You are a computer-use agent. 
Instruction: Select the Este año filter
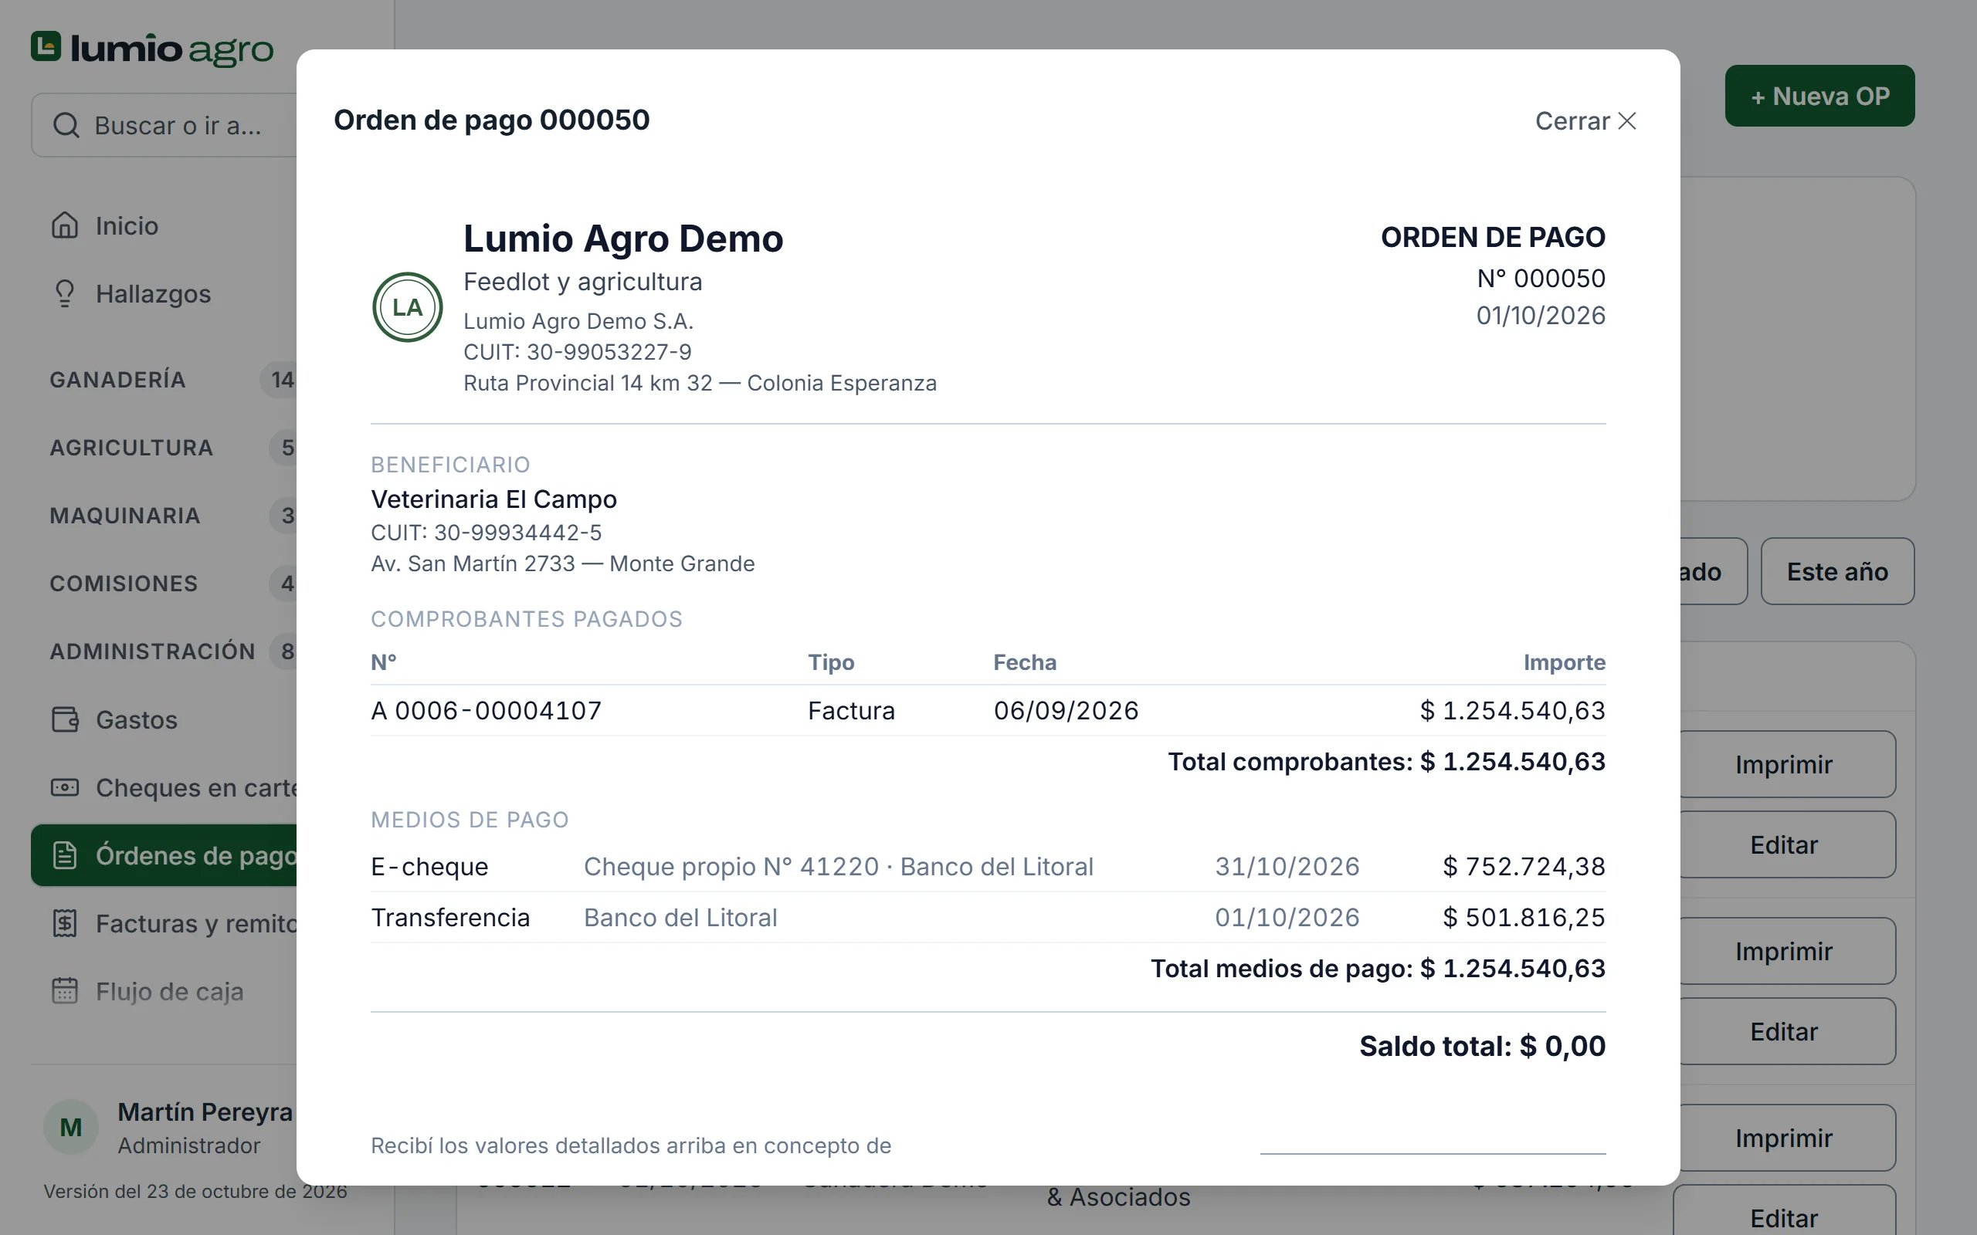pyautogui.click(x=1837, y=571)
